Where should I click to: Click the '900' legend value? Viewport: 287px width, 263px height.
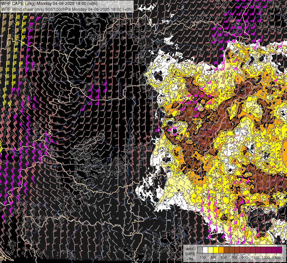point(245,257)
